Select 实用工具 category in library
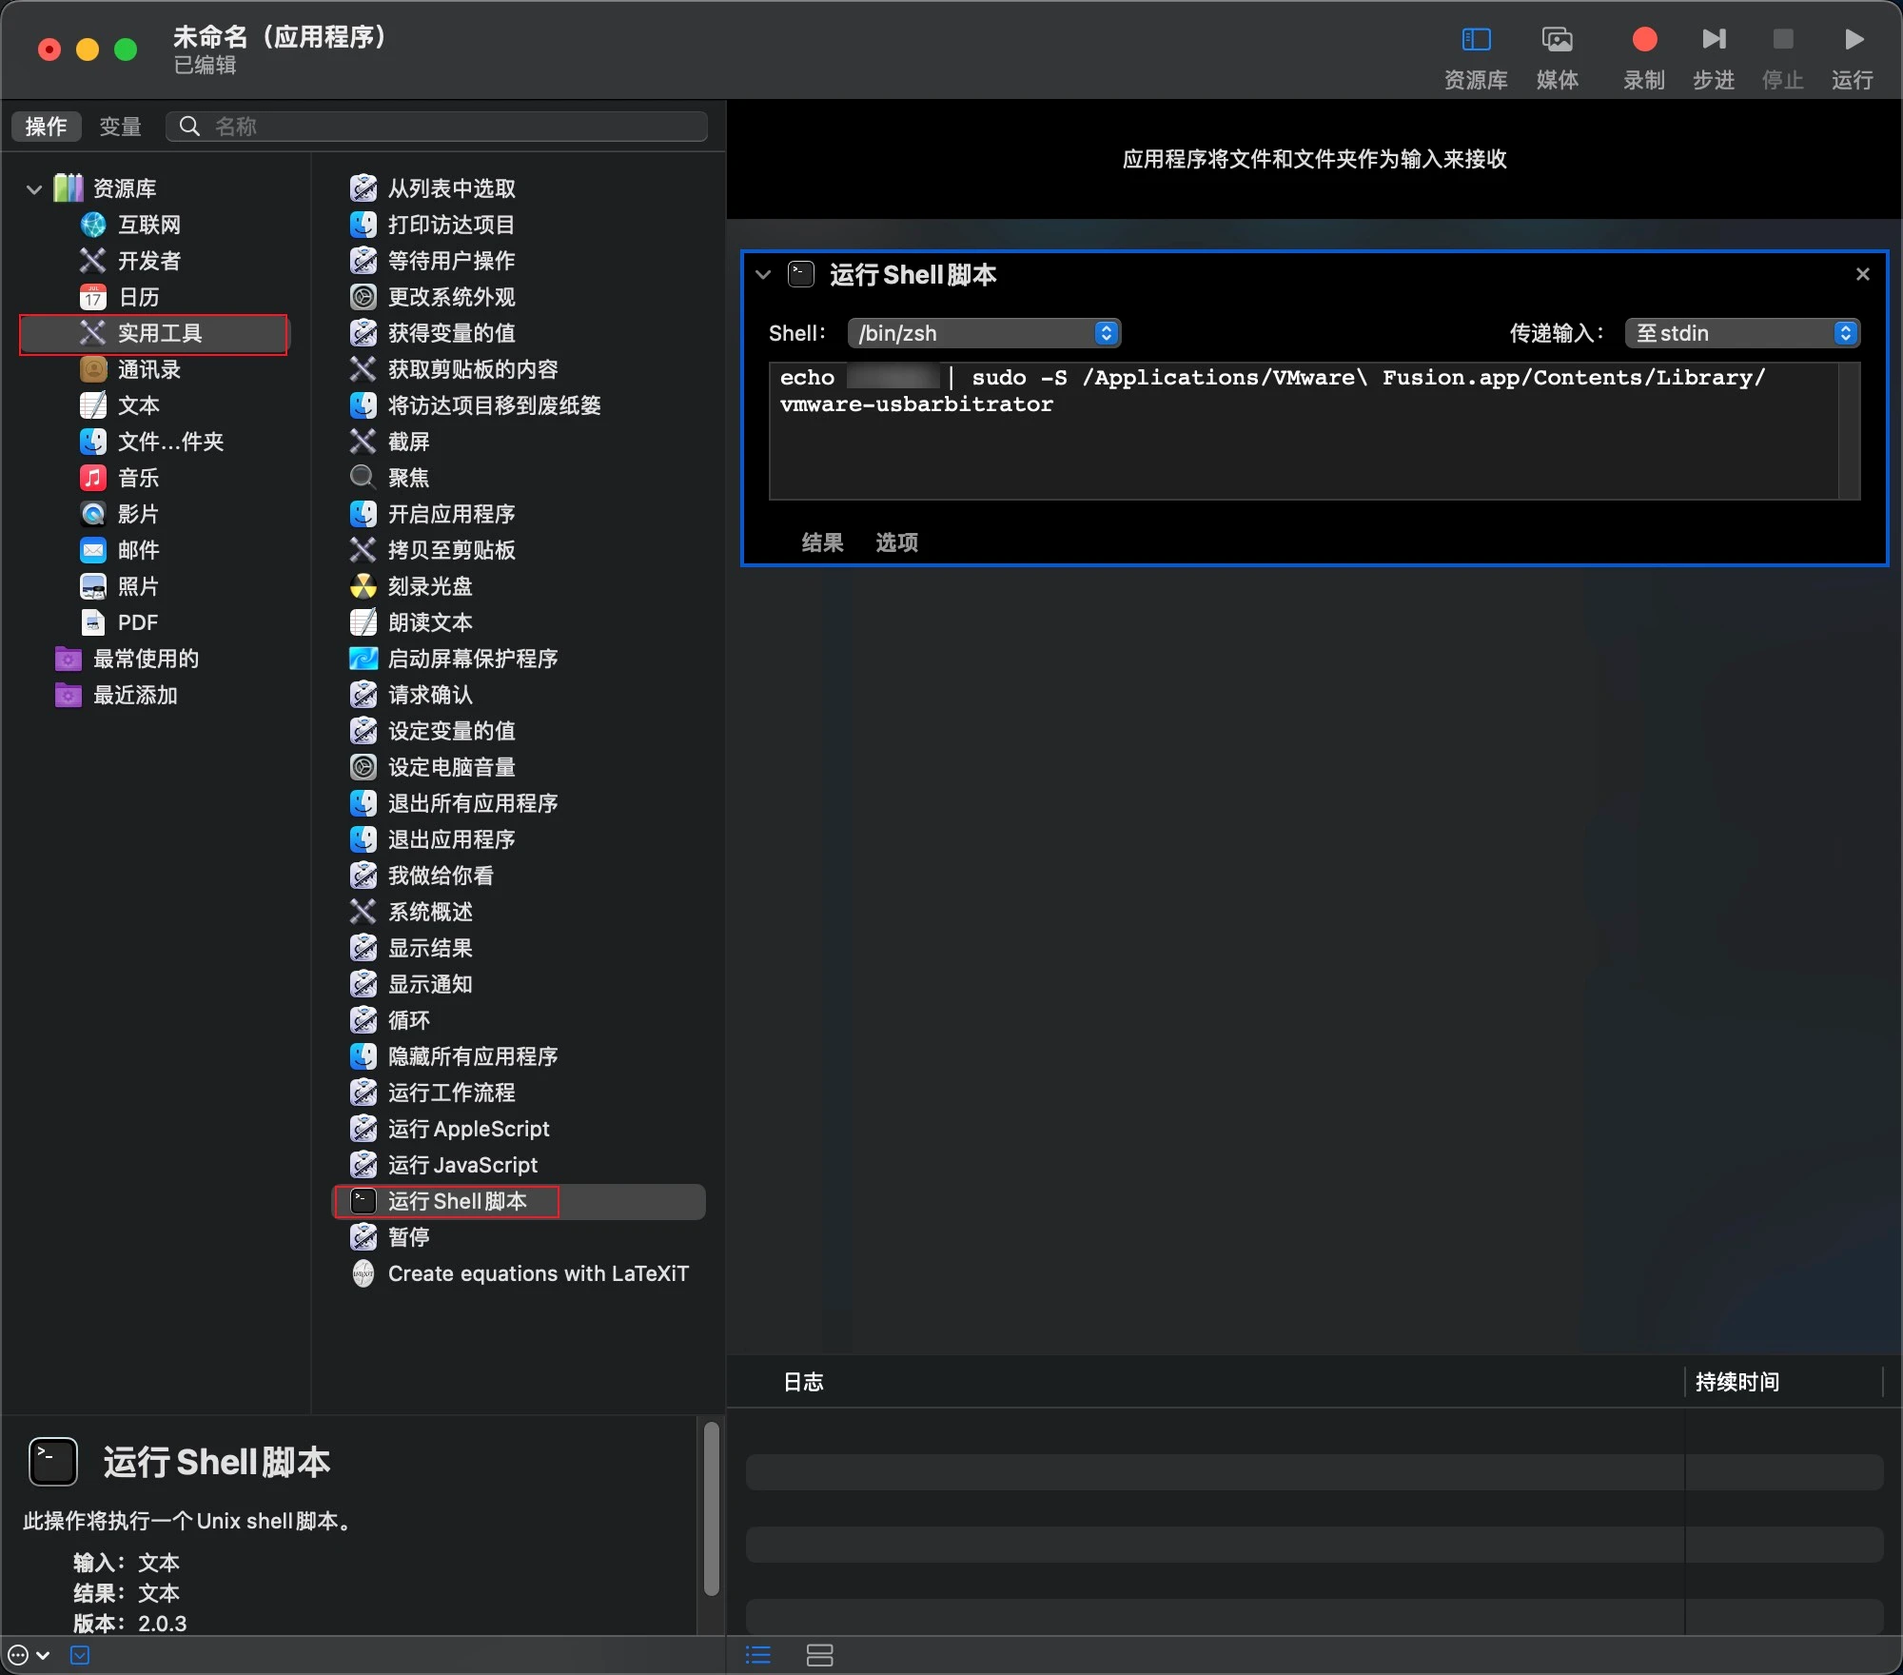This screenshot has width=1903, height=1675. point(153,333)
